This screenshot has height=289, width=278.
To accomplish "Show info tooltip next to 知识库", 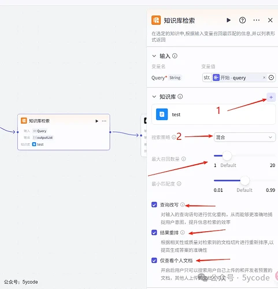I will [x=180, y=97].
